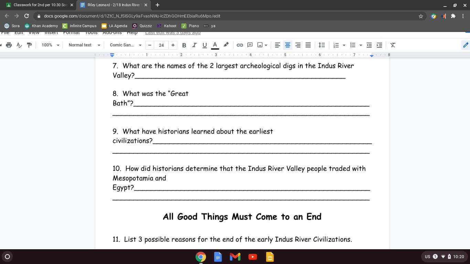The height and width of the screenshot is (264, 470).
Task: Open the Tools menu
Action: pos(91,33)
